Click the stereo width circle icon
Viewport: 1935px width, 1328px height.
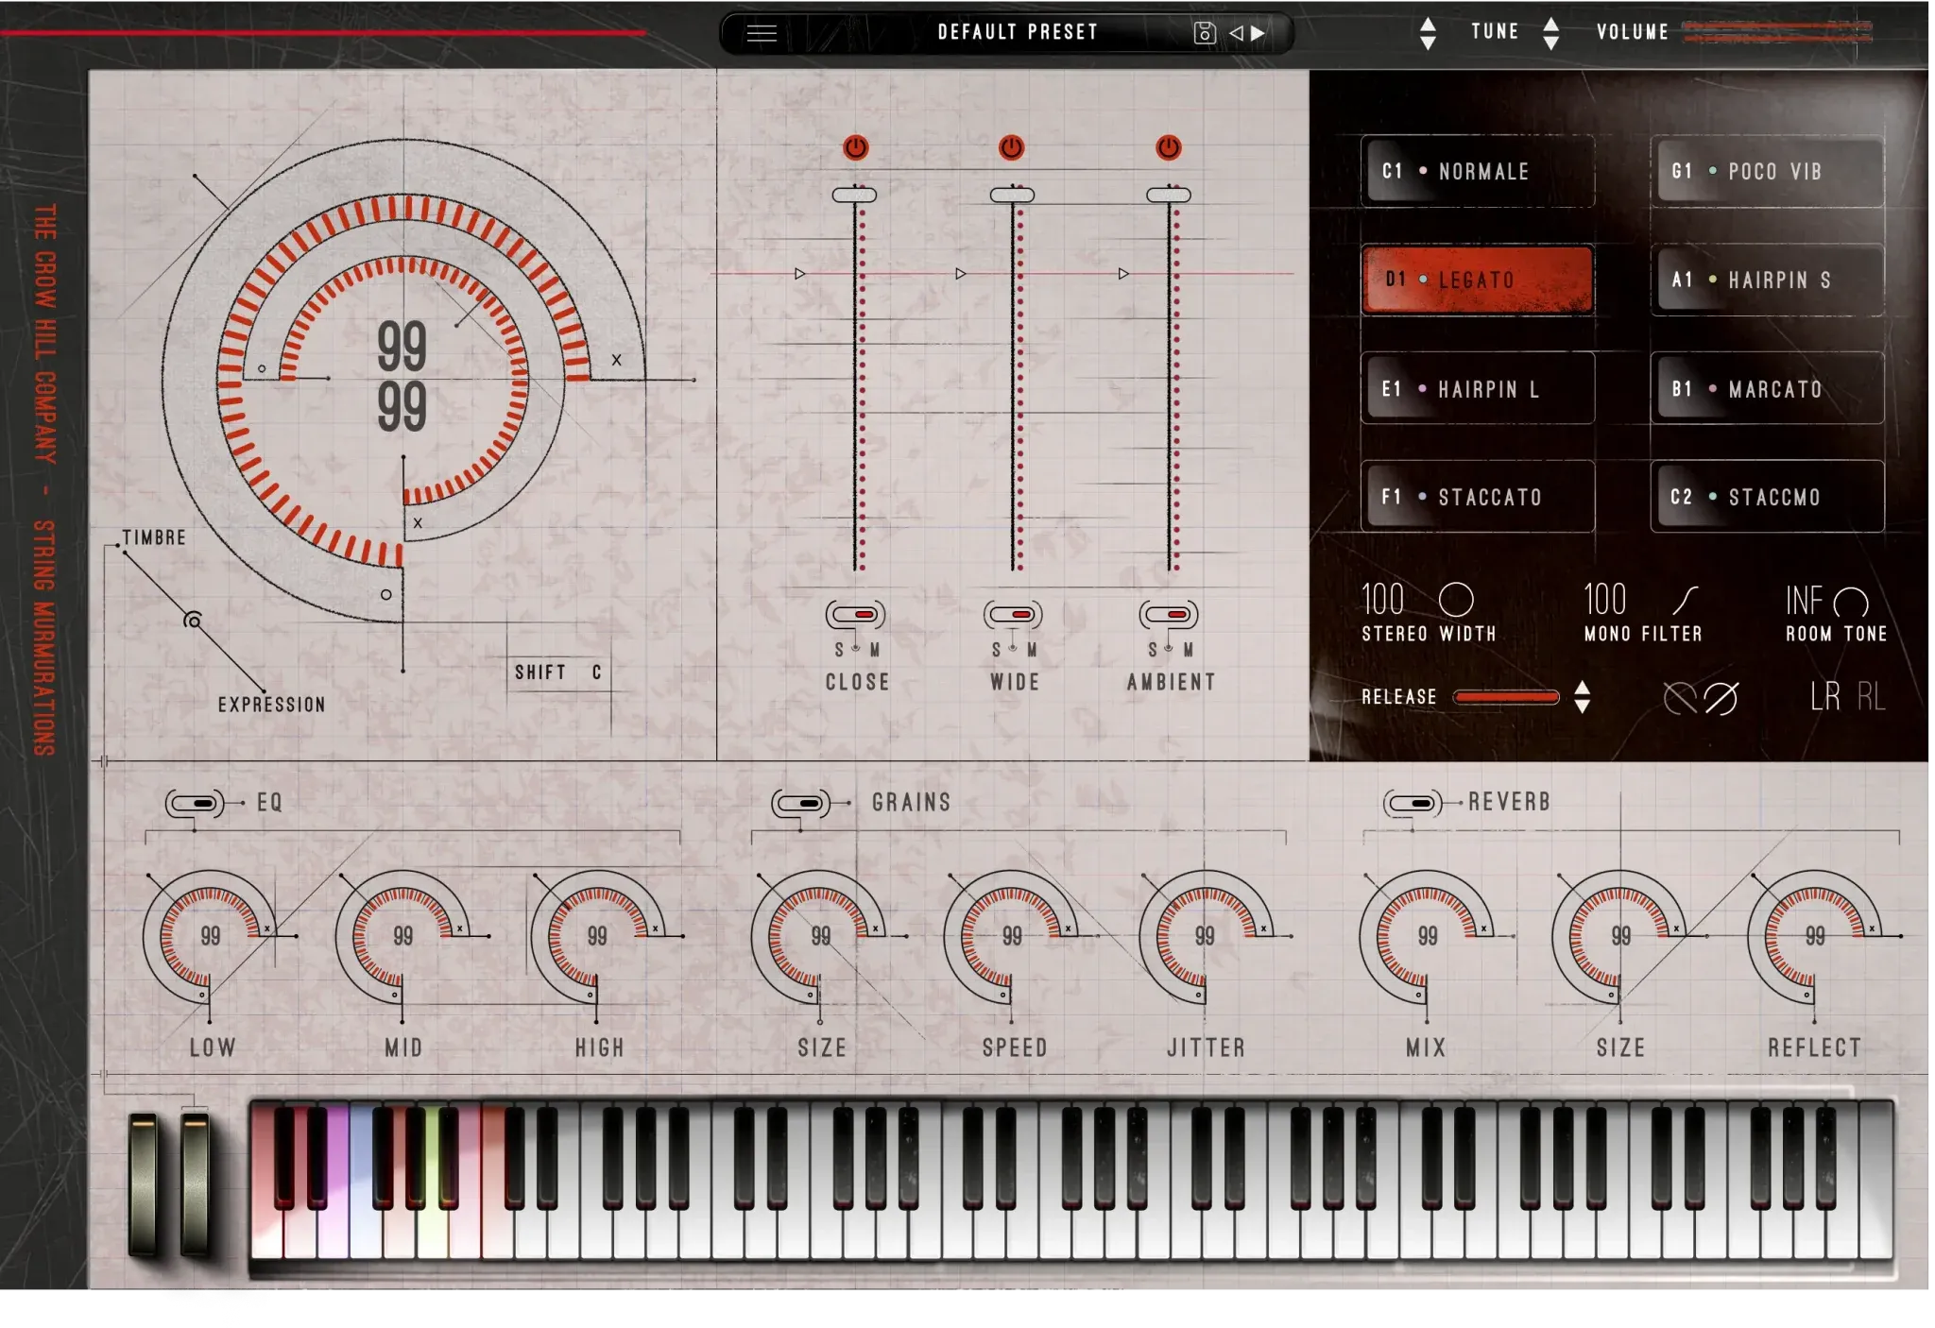click(1455, 600)
